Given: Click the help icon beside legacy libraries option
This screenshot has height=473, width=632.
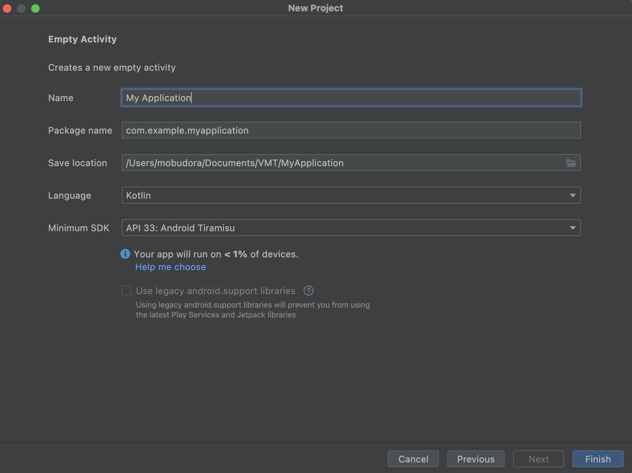Looking at the screenshot, I should coord(308,291).
